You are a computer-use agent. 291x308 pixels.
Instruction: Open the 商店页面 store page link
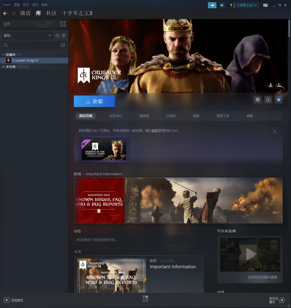tap(86, 116)
